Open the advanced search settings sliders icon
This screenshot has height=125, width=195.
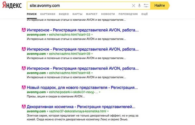point(146,5)
